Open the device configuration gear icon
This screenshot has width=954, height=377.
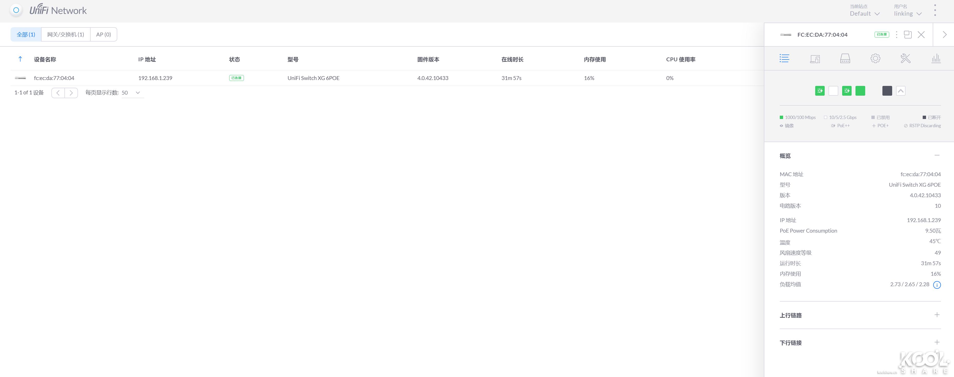point(875,58)
